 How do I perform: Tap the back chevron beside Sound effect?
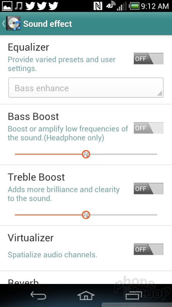pos(3,23)
